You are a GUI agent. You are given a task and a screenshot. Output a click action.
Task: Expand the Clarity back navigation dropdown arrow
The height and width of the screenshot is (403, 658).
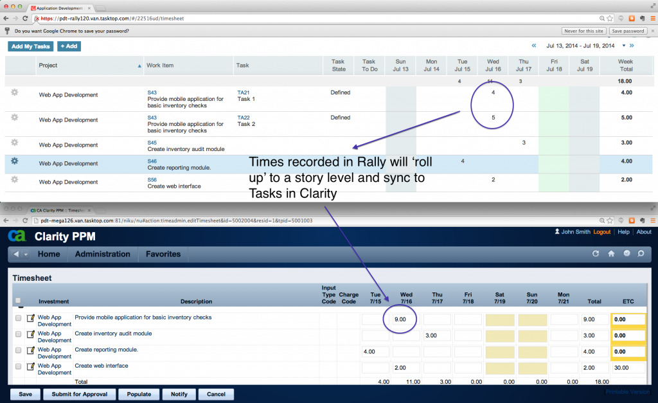tap(26, 255)
